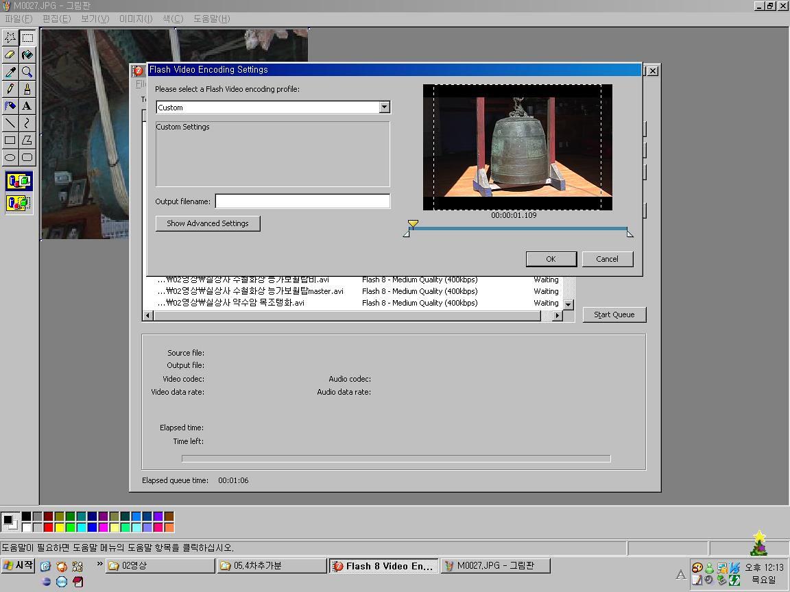Click the red notepad quick launch icon
The width and height of the screenshot is (790, 592).
(78, 582)
